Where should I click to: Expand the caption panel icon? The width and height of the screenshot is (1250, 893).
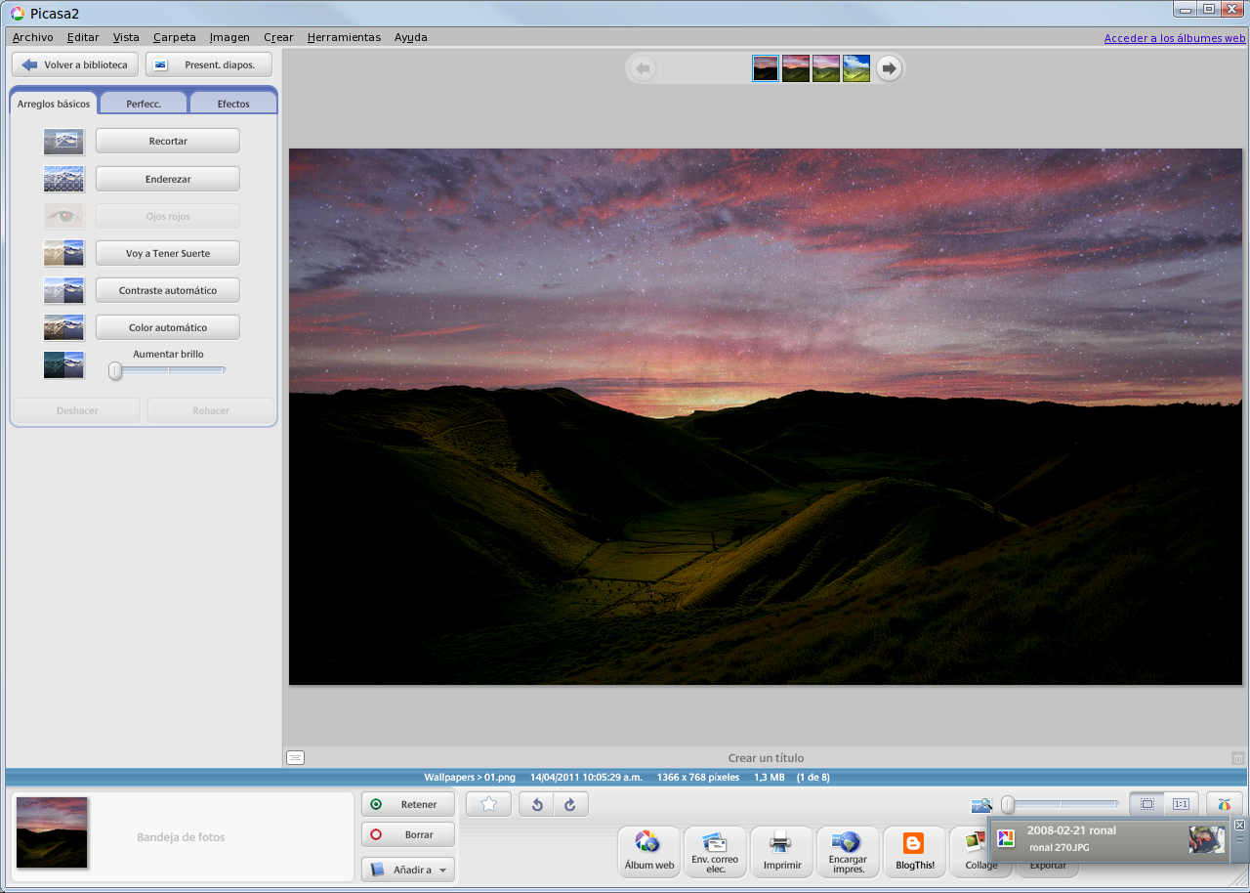(294, 757)
